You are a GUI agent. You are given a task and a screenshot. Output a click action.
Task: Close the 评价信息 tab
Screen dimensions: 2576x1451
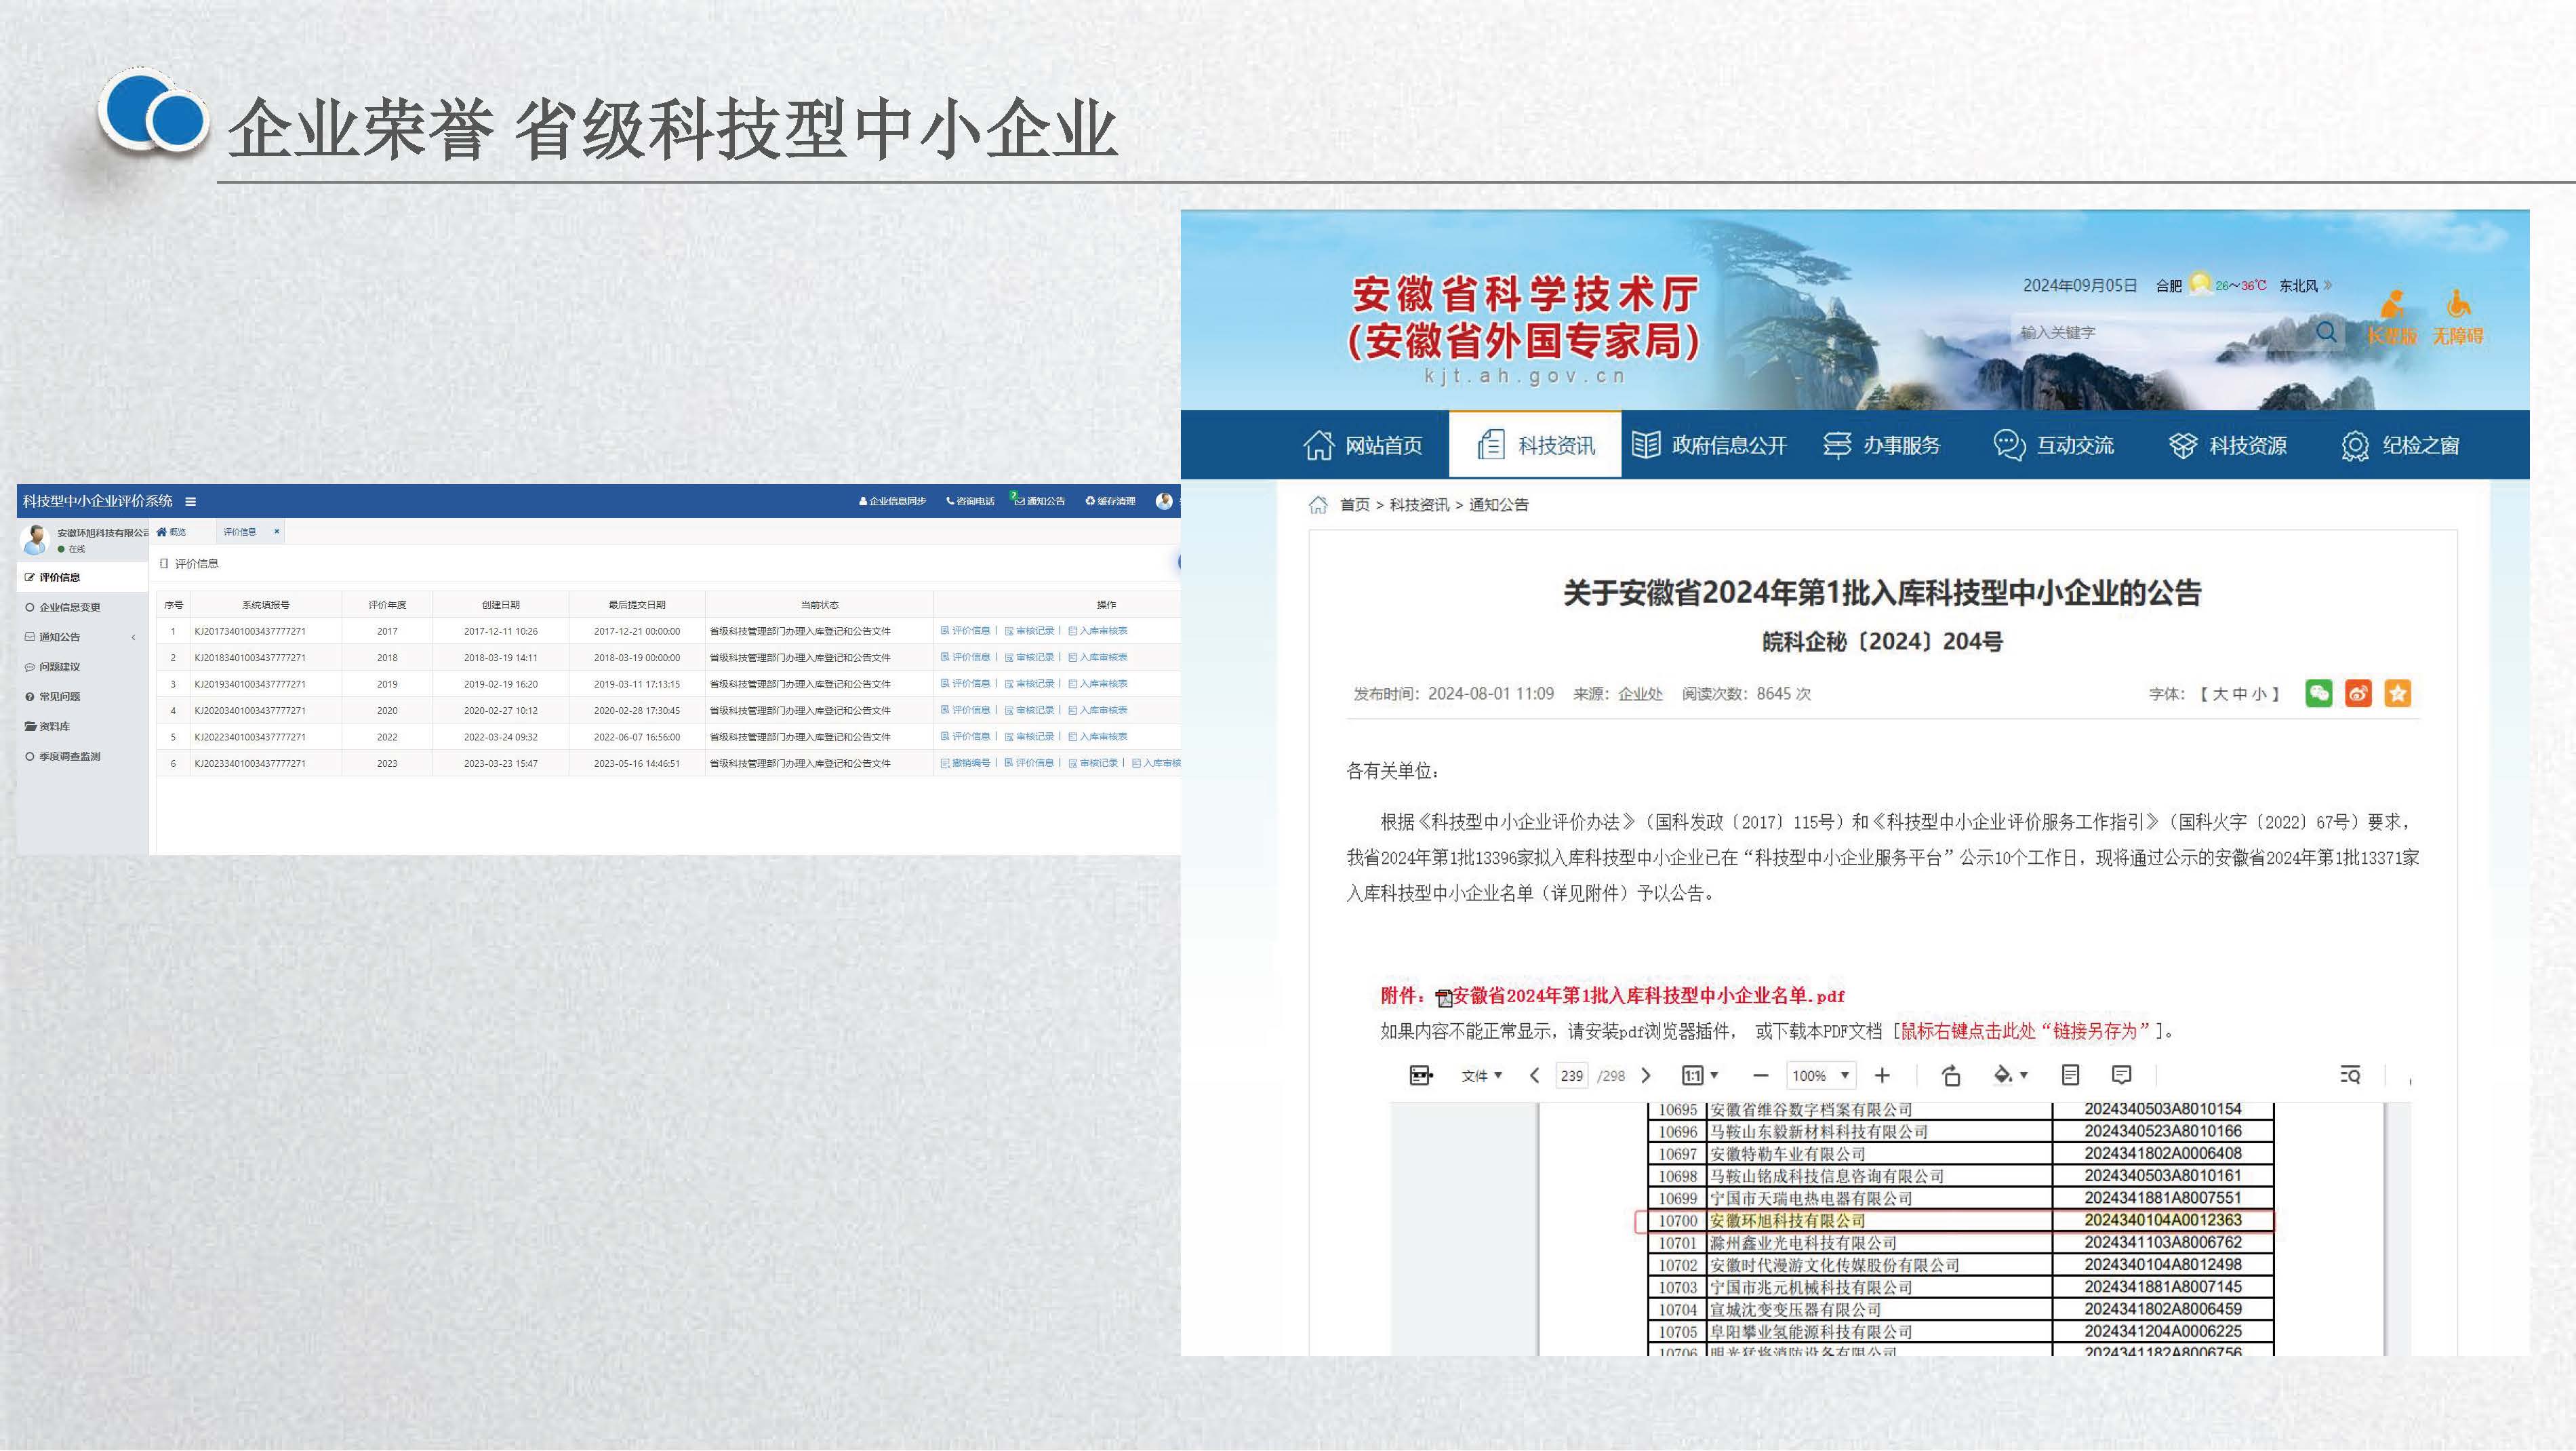[x=277, y=532]
